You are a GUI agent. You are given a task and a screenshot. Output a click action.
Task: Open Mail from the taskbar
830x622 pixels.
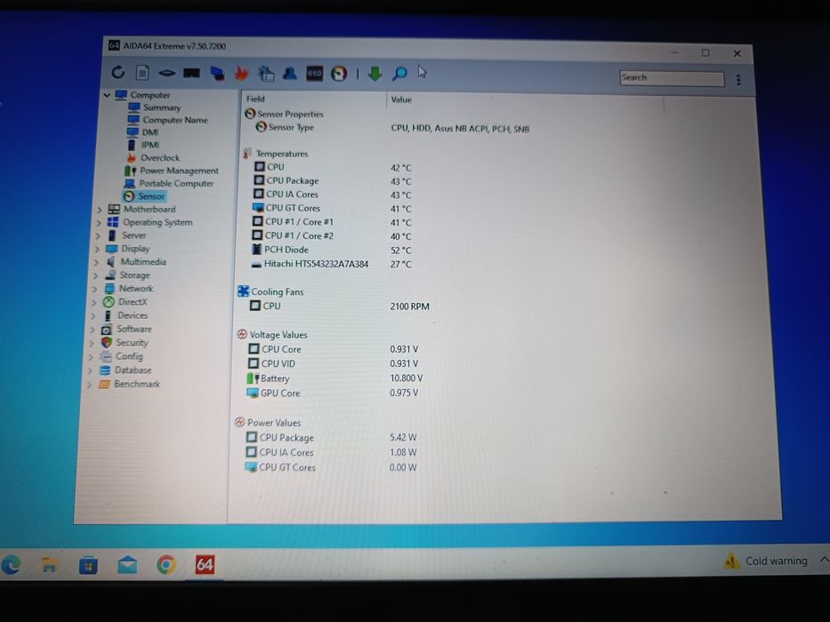coord(127,565)
